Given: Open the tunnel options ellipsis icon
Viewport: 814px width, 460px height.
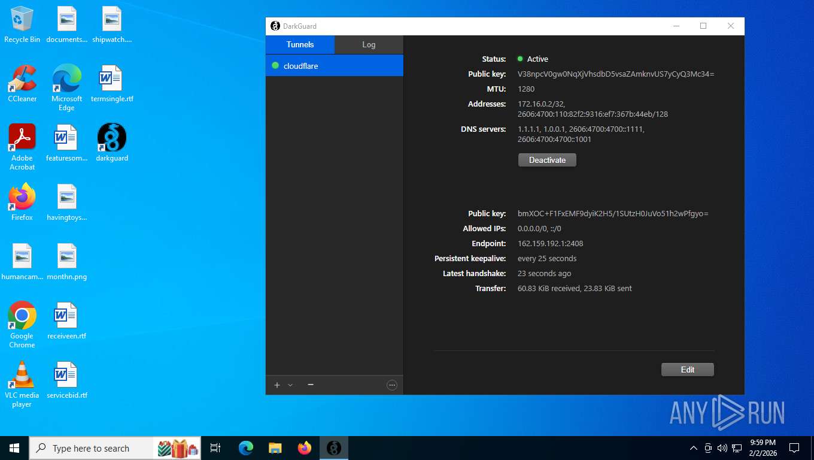Looking at the screenshot, I should pyautogui.click(x=392, y=385).
